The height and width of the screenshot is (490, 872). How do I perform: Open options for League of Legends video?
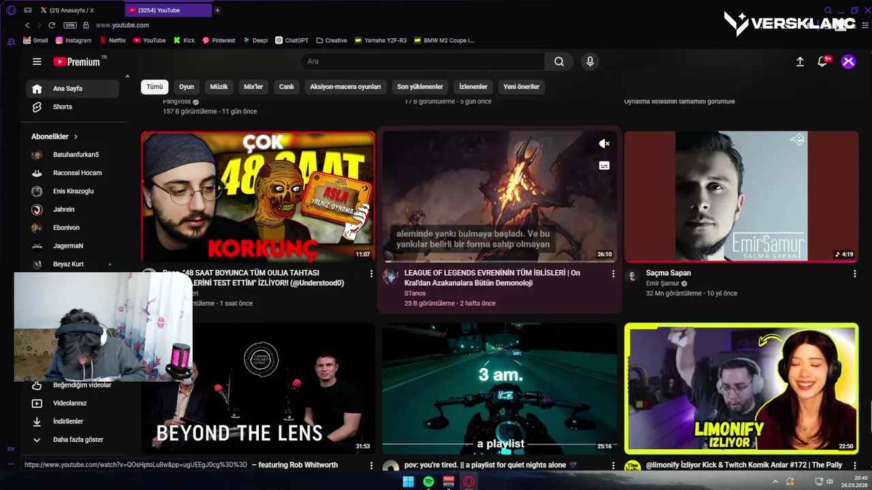613,274
